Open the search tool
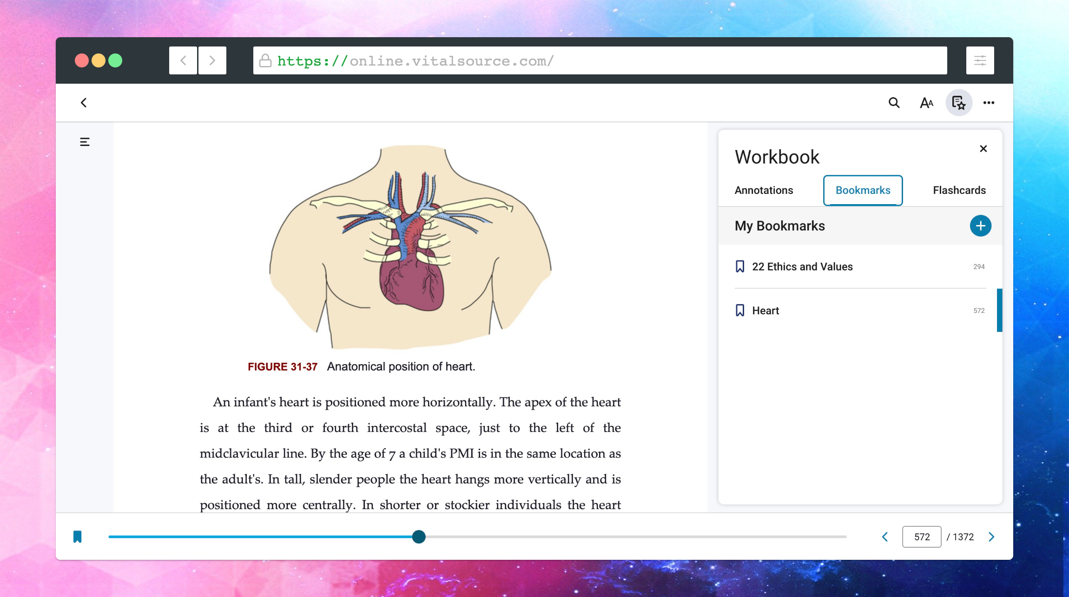The width and height of the screenshot is (1069, 597). pyautogui.click(x=893, y=102)
